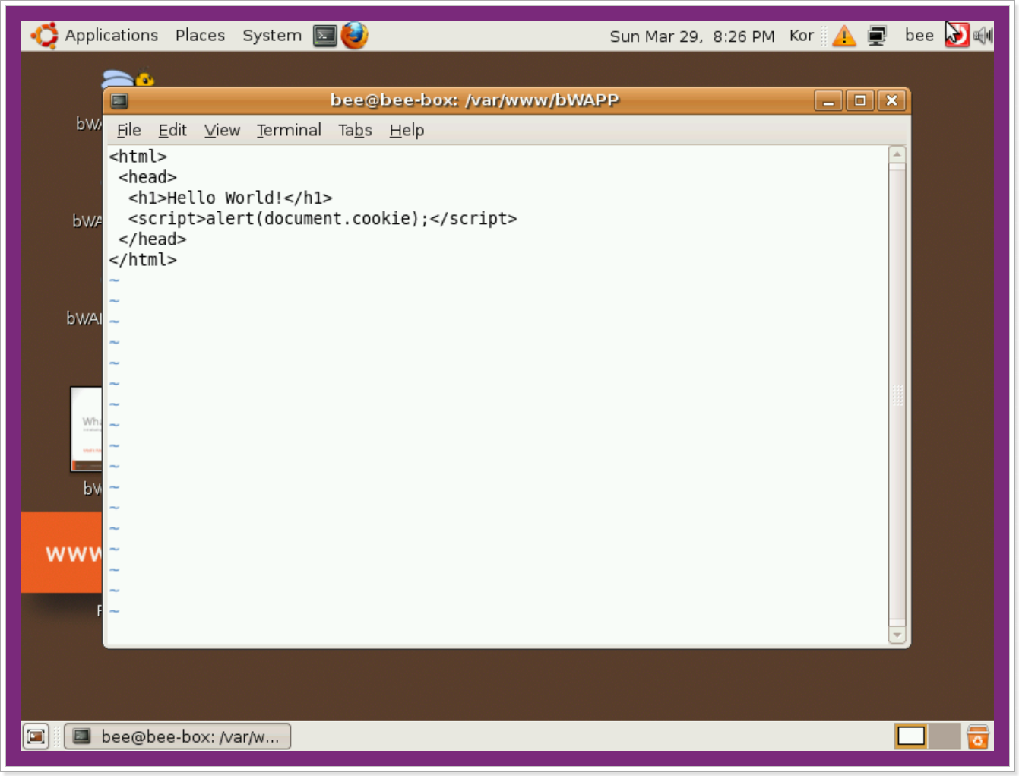Viewport: 1019px width, 776px height.
Task: Open the terminal Help menu
Action: click(x=407, y=130)
